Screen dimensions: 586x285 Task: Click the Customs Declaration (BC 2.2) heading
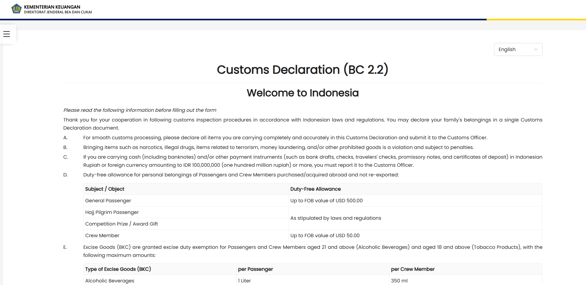point(302,69)
